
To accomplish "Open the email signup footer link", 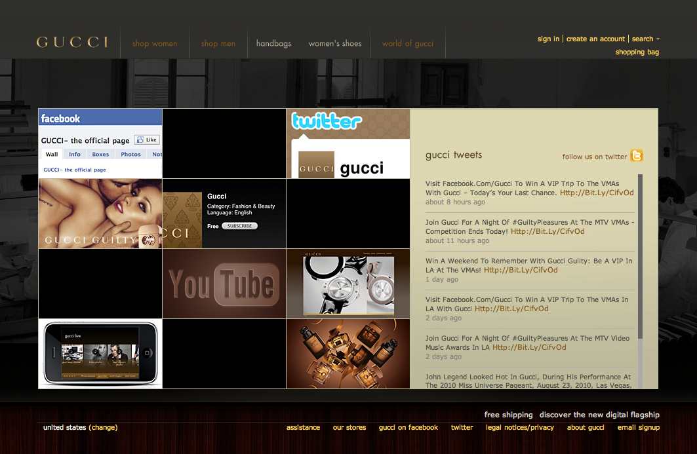I will pyautogui.click(x=639, y=427).
